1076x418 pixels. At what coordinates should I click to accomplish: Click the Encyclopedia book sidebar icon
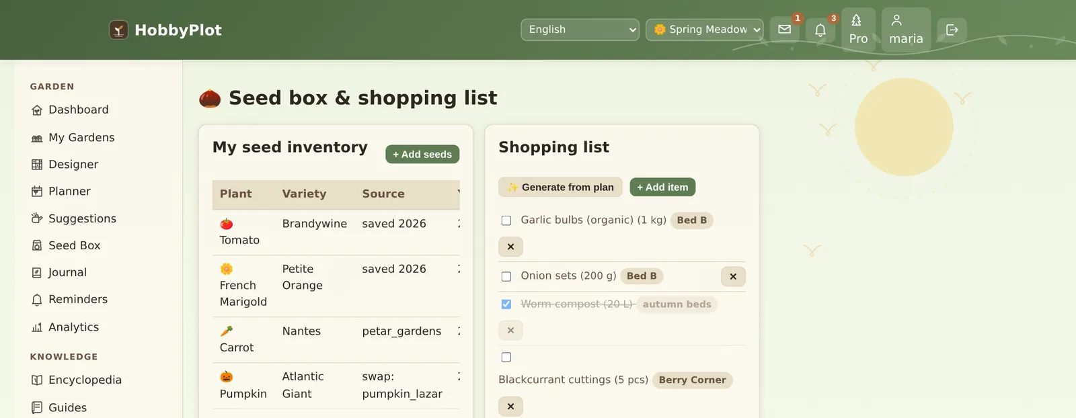pyautogui.click(x=37, y=380)
